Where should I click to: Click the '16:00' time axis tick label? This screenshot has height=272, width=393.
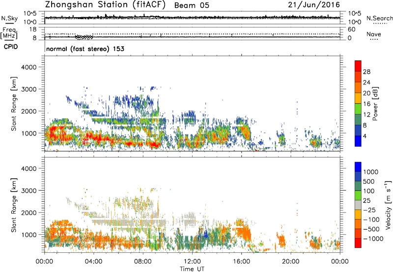coord(241,262)
